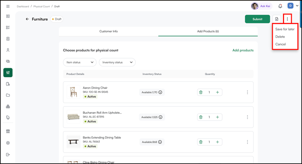Expand the user account chevron
This screenshot has height=164, width=302.
click(x=297, y=6)
